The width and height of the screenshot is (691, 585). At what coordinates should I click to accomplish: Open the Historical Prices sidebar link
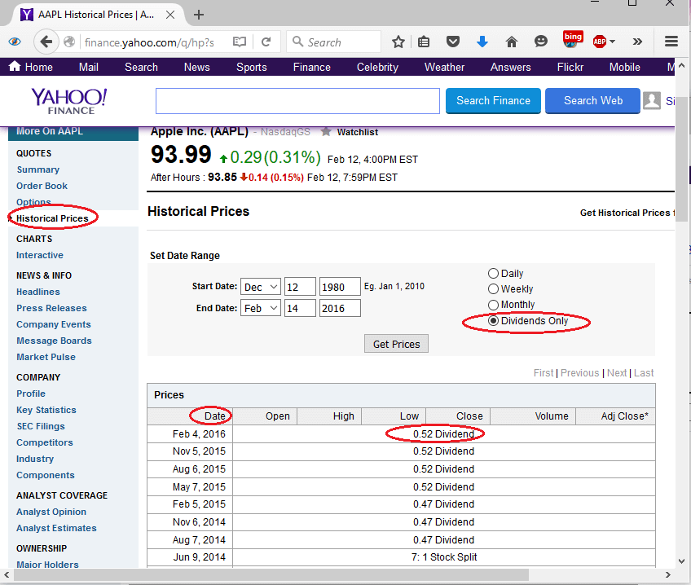(x=52, y=218)
